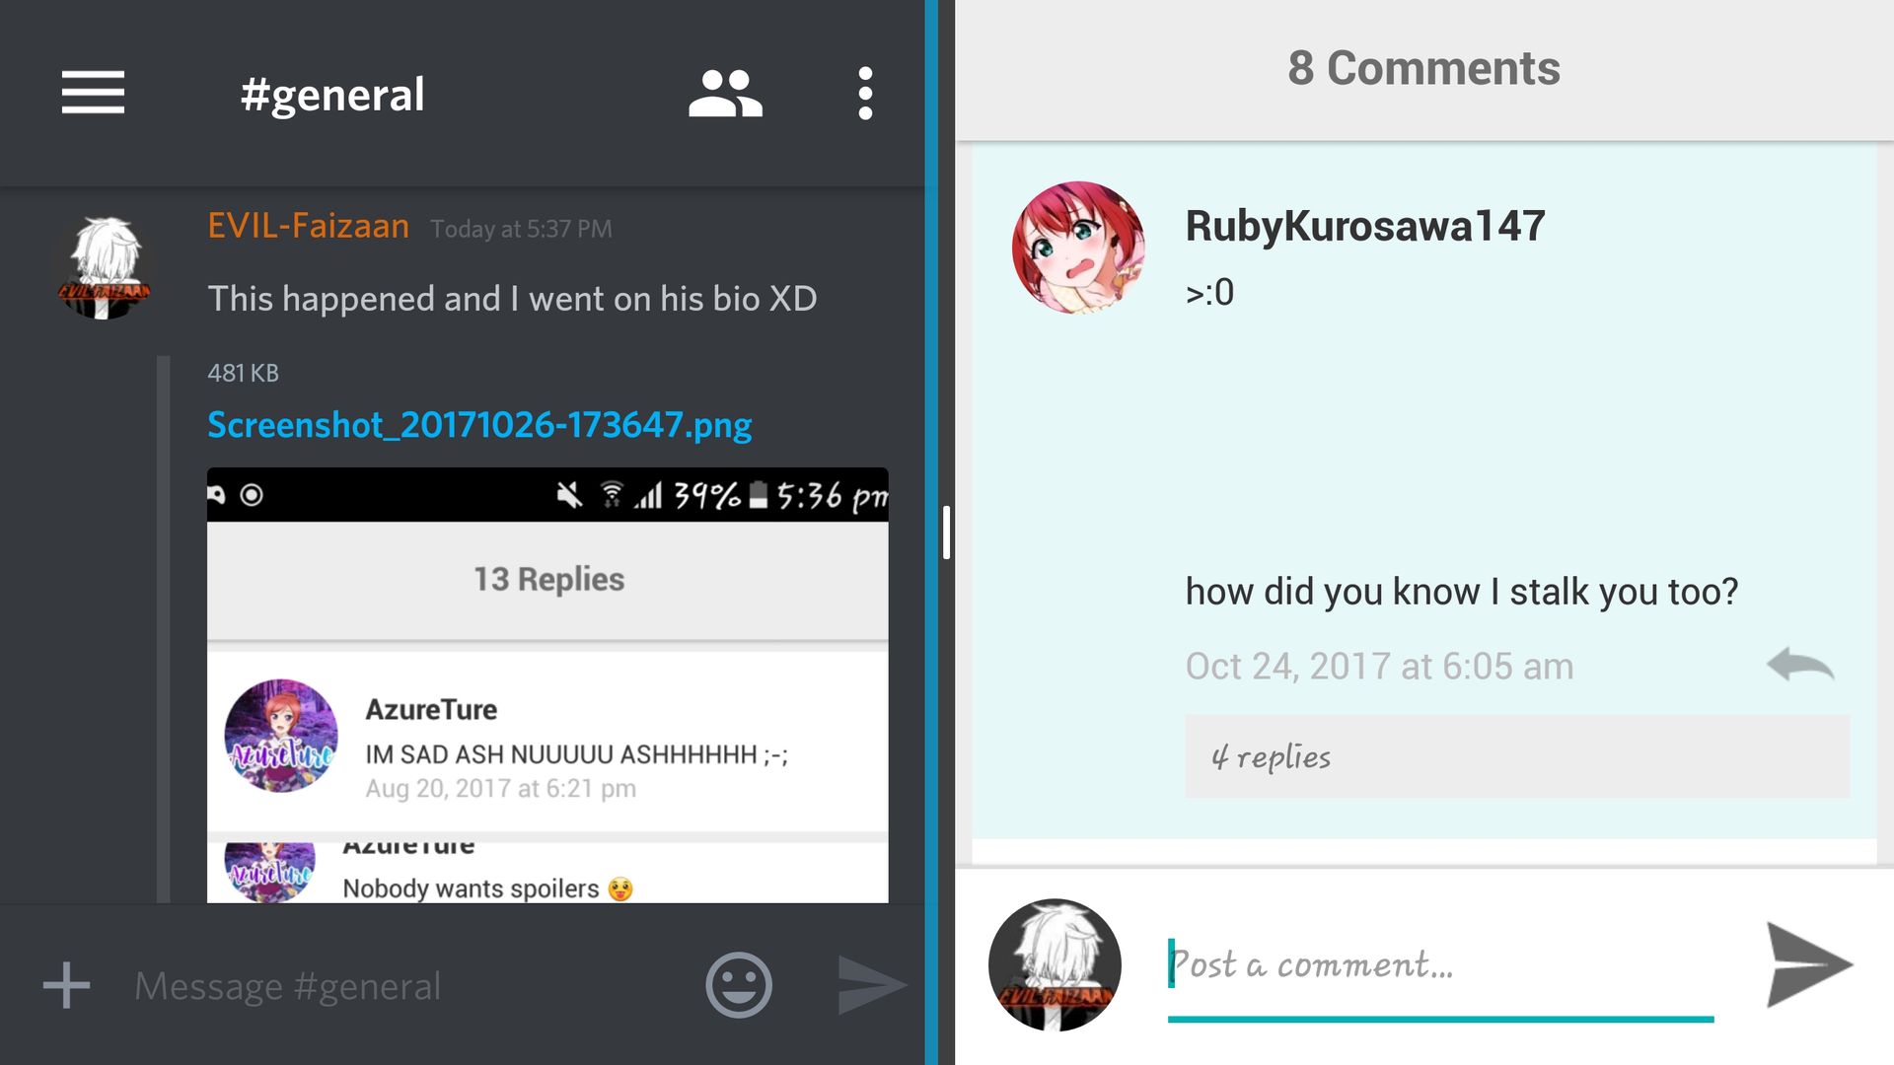The image size is (1894, 1065).
Task: Tap the plus attachment icon
Action: [x=66, y=985]
